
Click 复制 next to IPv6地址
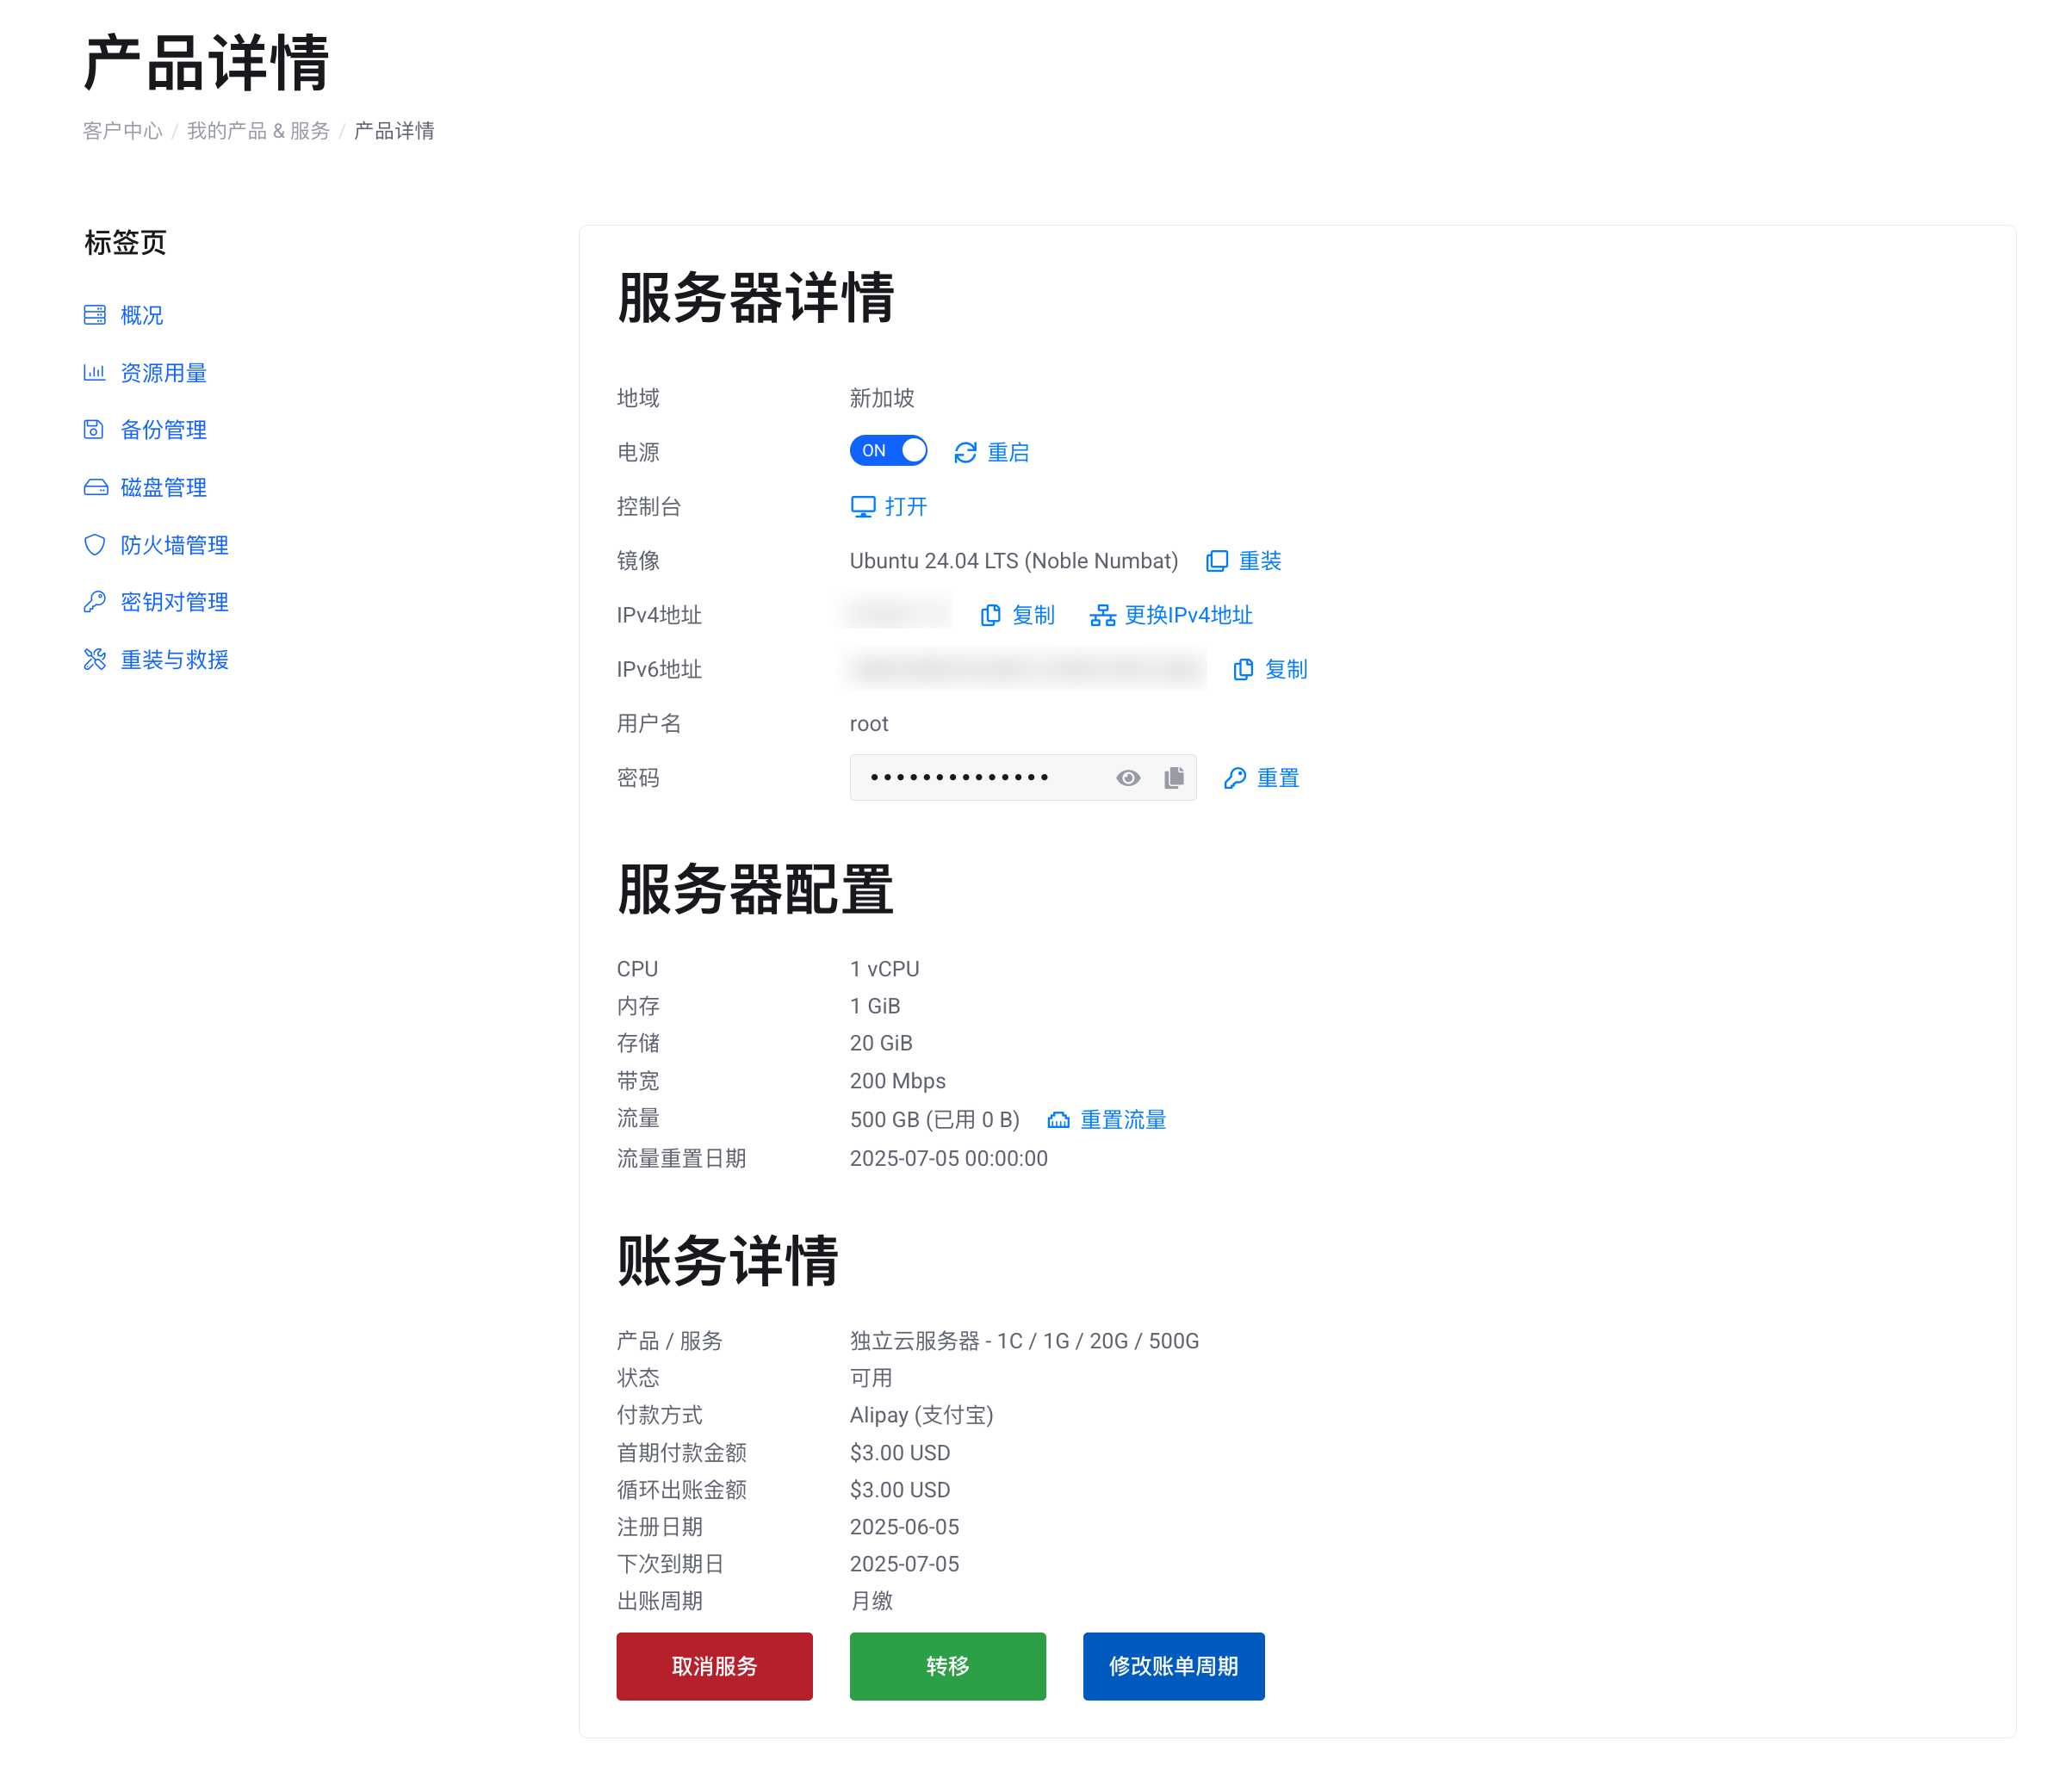point(1286,670)
